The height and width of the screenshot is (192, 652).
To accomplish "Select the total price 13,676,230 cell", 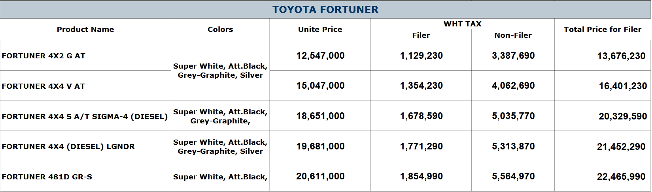I will (621, 56).
